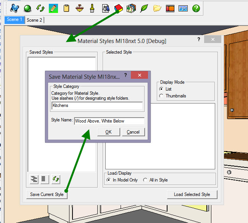Screen dimensions: 248x223
Task: Open Material Styles via the colored cube icon
Action: [118, 8]
